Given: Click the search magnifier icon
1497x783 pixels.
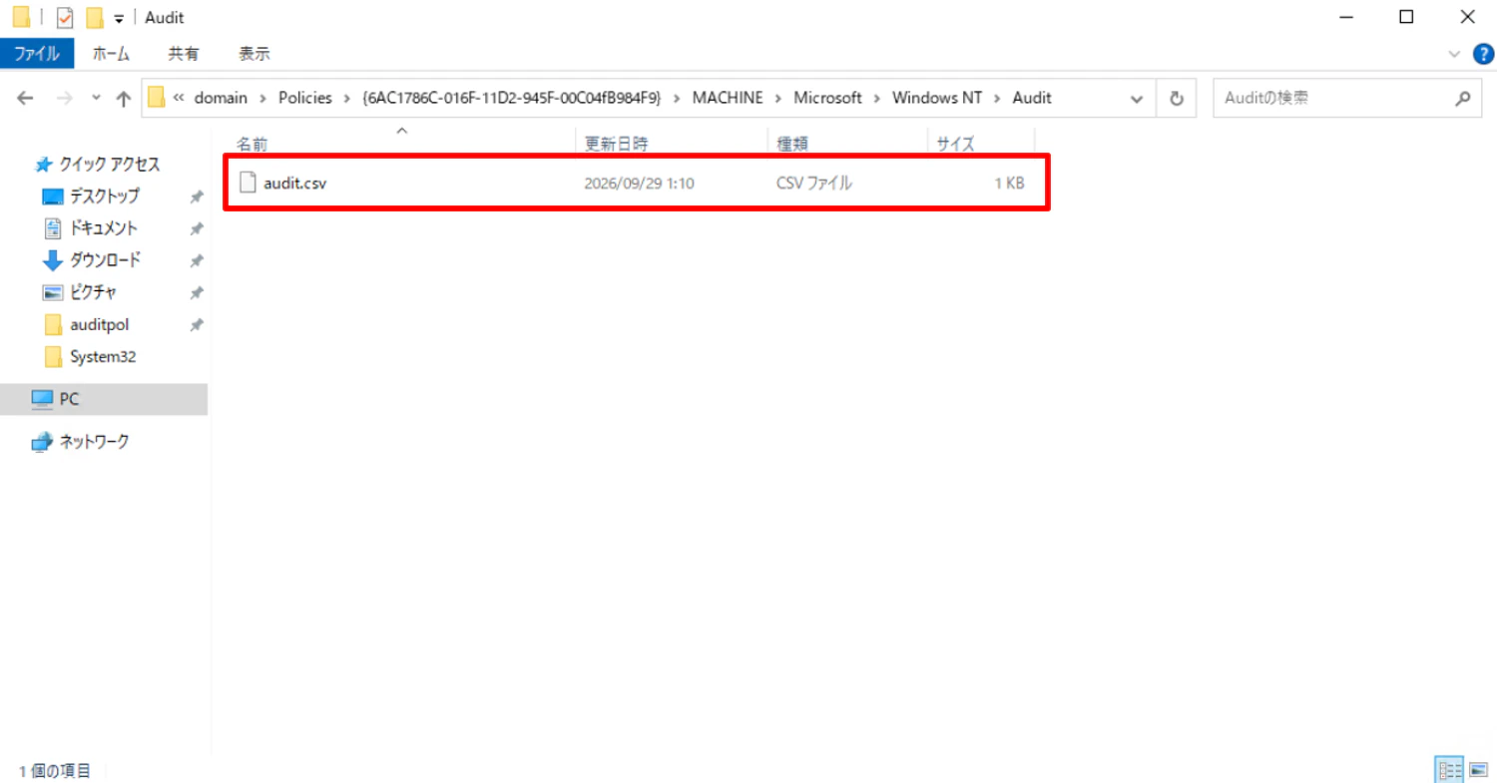Looking at the screenshot, I should pyautogui.click(x=1463, y=98).
